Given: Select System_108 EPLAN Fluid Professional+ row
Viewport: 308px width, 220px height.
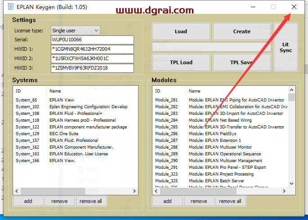Looking at the screenshot, I should pos(76,113).
